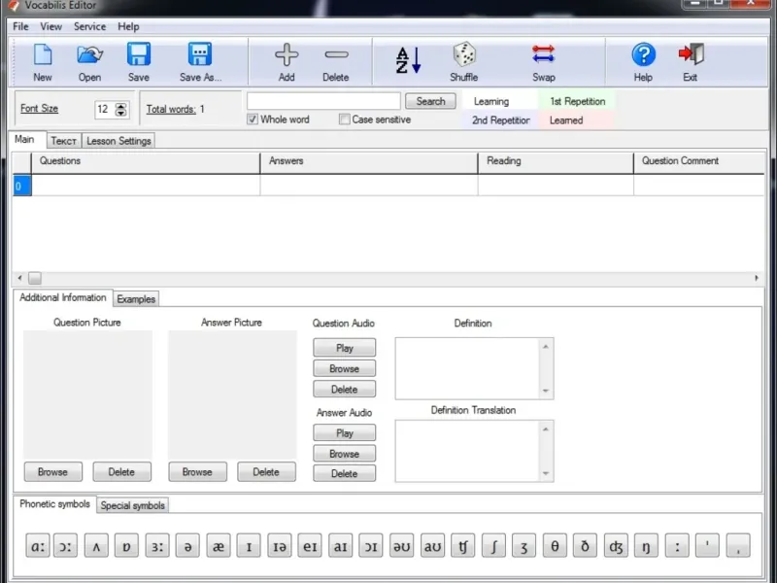Insert phonetic symbol ɒ
The width and height of the screenshot is (777, 583).
[x=126, y=546]
